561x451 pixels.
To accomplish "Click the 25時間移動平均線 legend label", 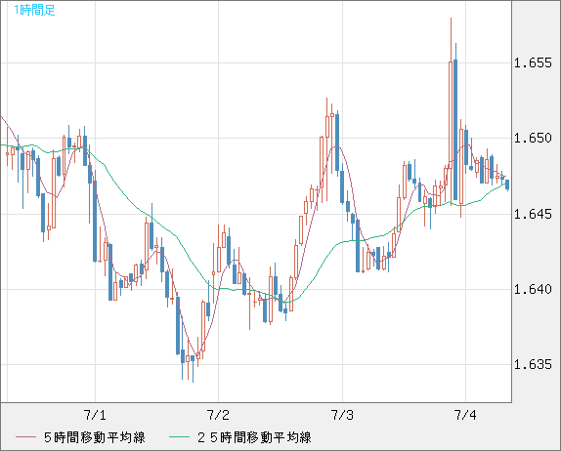I will tap(254, 437).
